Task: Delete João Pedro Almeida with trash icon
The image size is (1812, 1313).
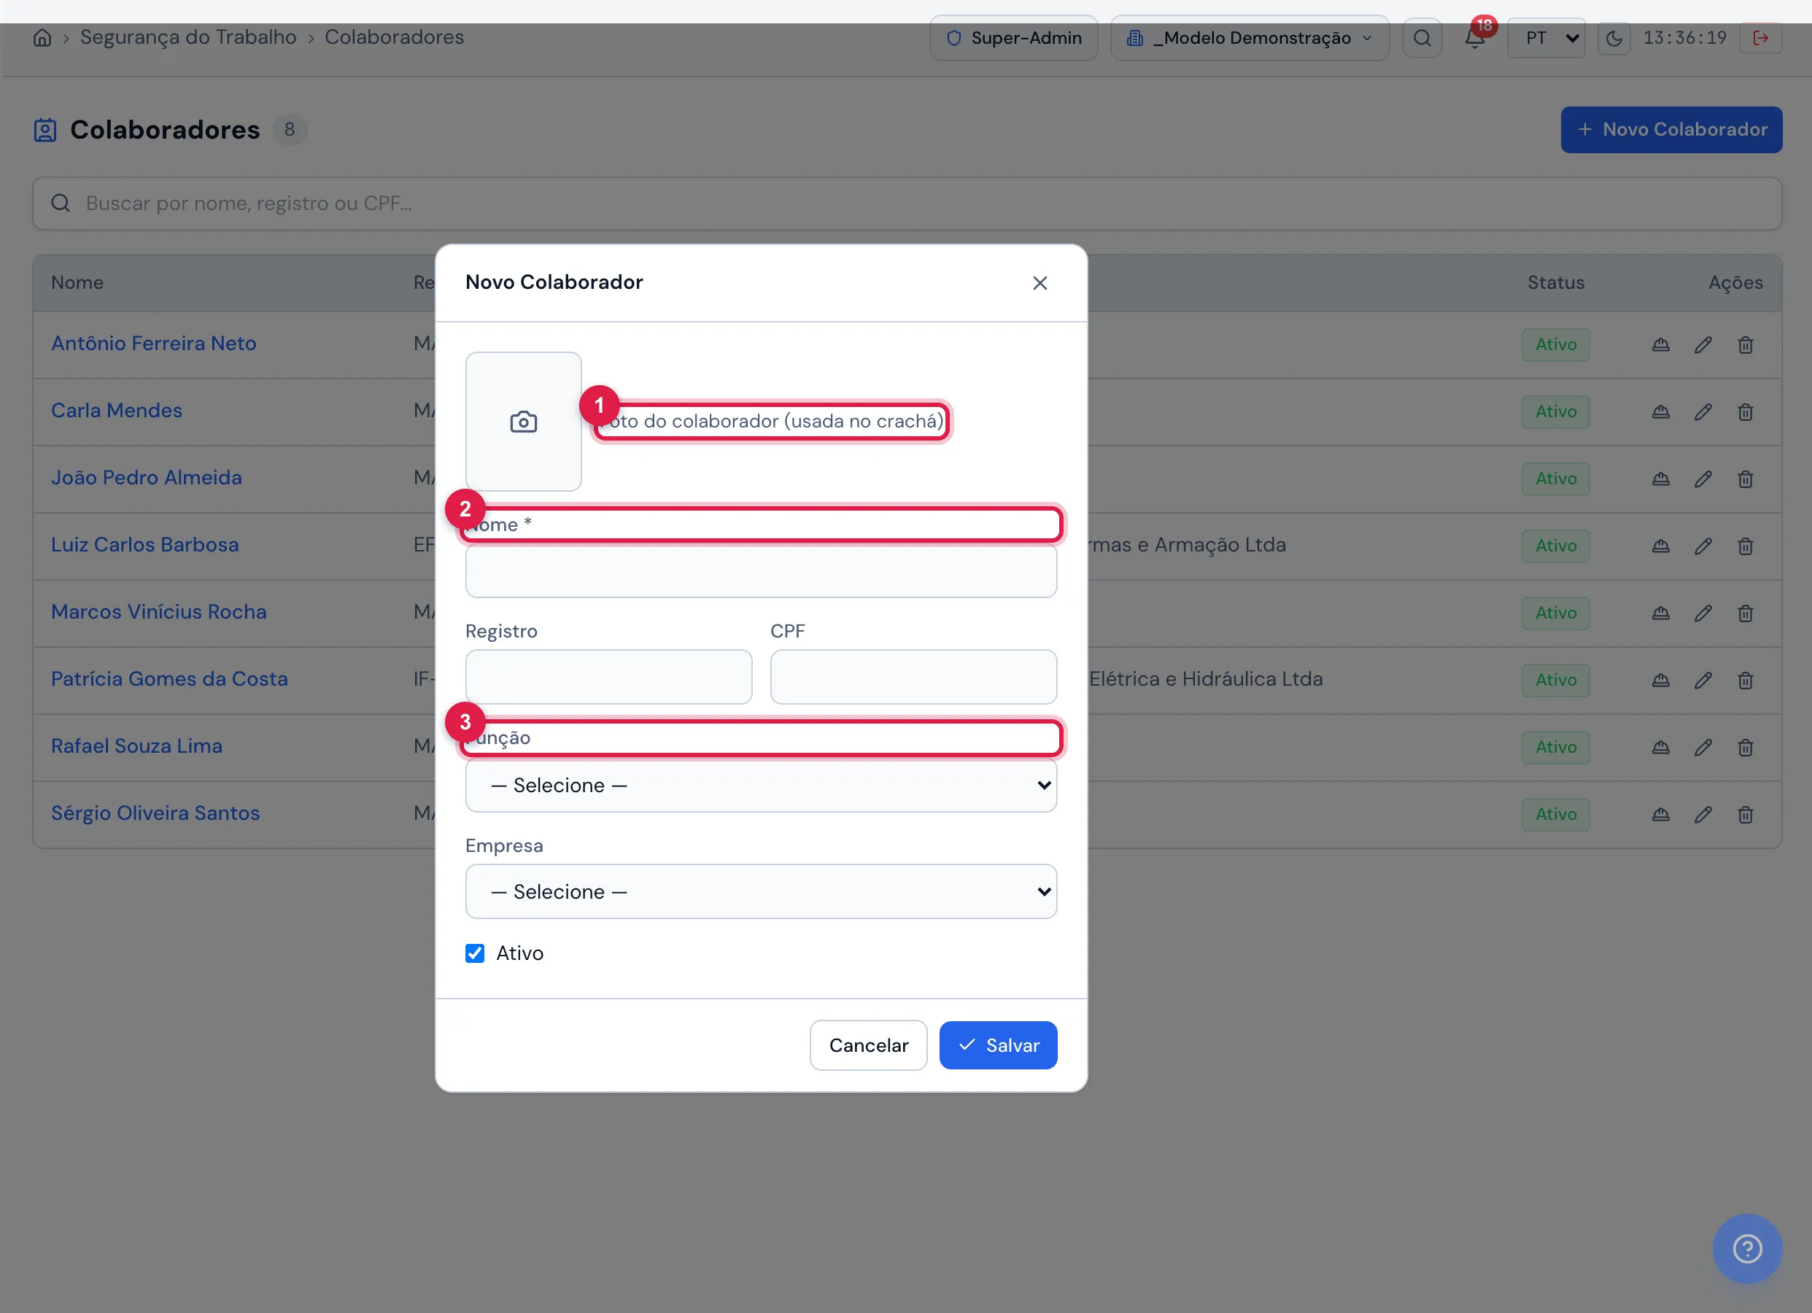Action: click(1745, 479)
